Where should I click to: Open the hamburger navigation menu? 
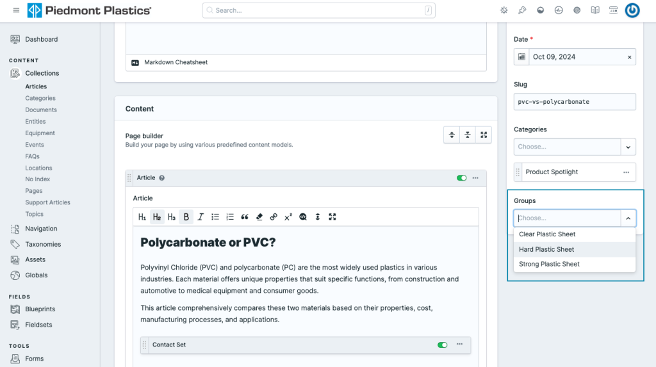click(x=16, y=10)
